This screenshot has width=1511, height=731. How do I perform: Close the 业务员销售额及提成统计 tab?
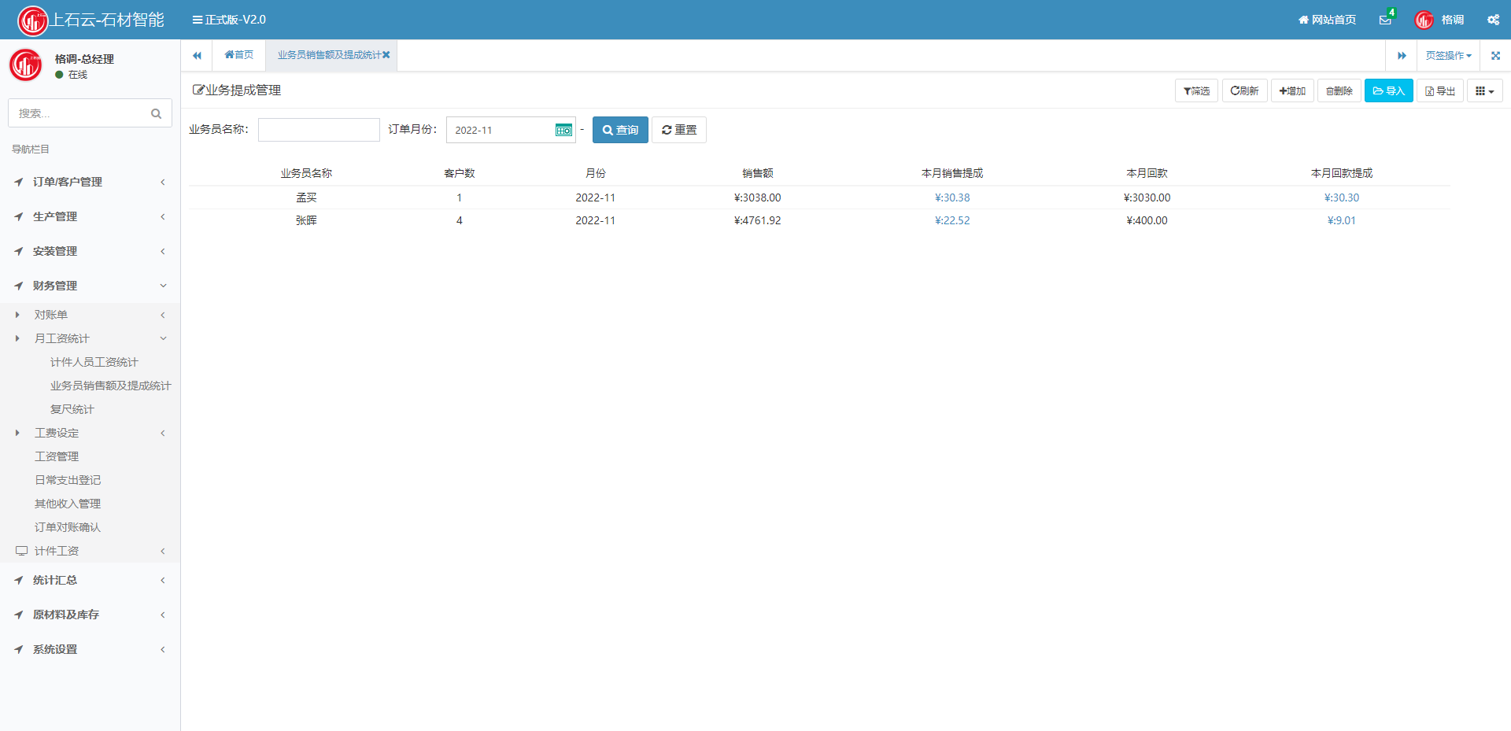pos(386,55)
